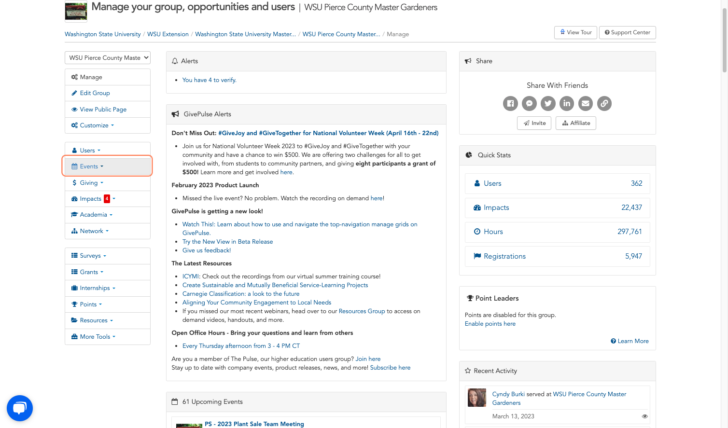Open the Support Center
Image resolution: width=728 pixels, height=428 pixels.
tap(627, 32)
